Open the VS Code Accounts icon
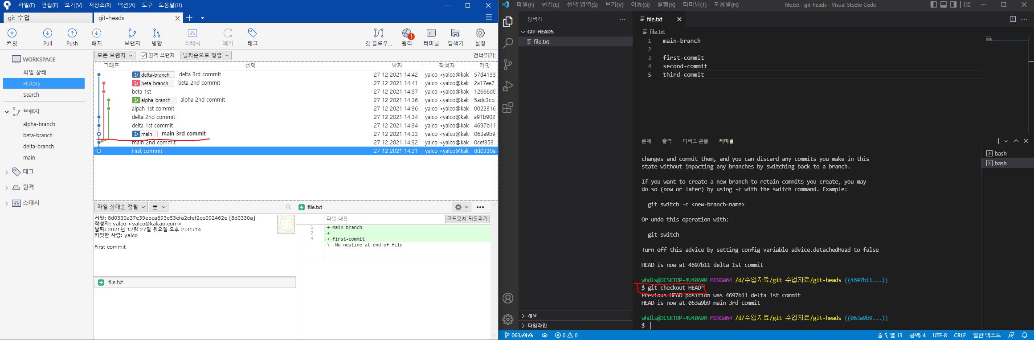The width and height of the screenshot is (1034, 340). [x=508, y=298]
